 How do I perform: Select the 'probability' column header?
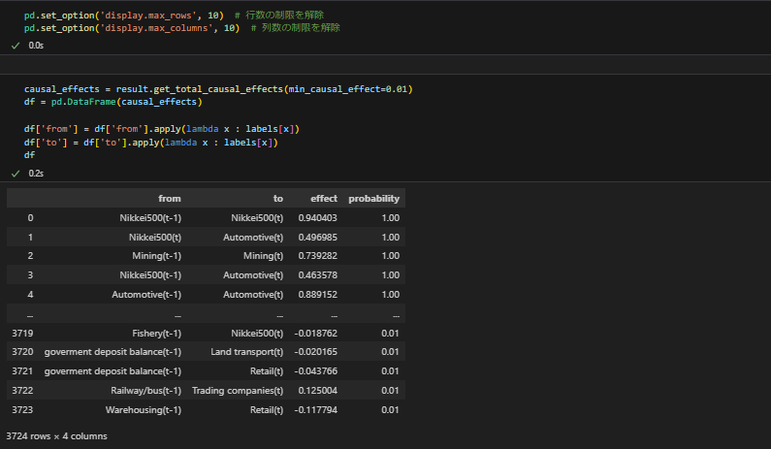tap(373, 198)
